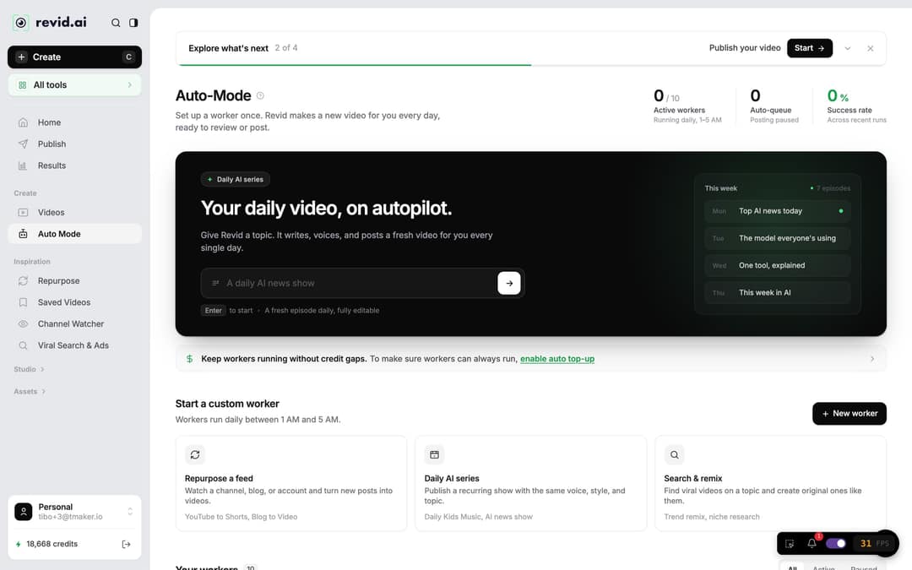Image resolution: width=912 pixels, height=570 pixels.
Task: Select Auto Mode in sidebar
Action: pyautogui.click(x=74, y=234)
